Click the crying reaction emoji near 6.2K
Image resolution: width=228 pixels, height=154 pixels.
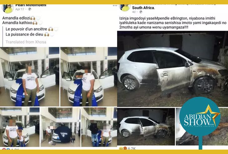121,148
